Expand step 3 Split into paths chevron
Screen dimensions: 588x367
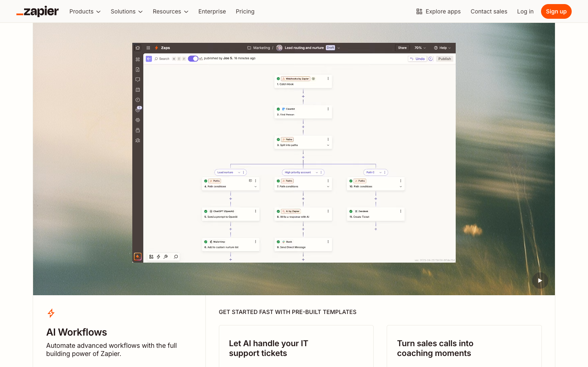point(328,145)
